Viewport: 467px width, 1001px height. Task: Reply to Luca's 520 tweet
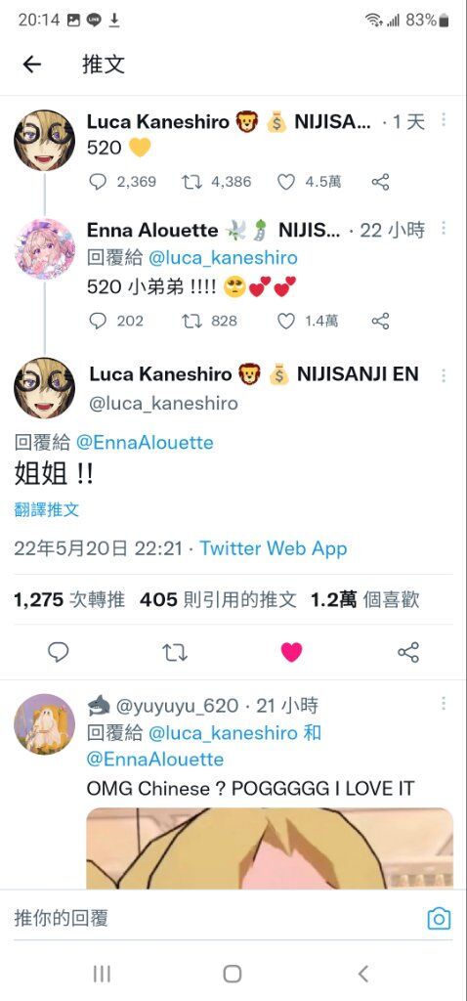click(98, 182)
